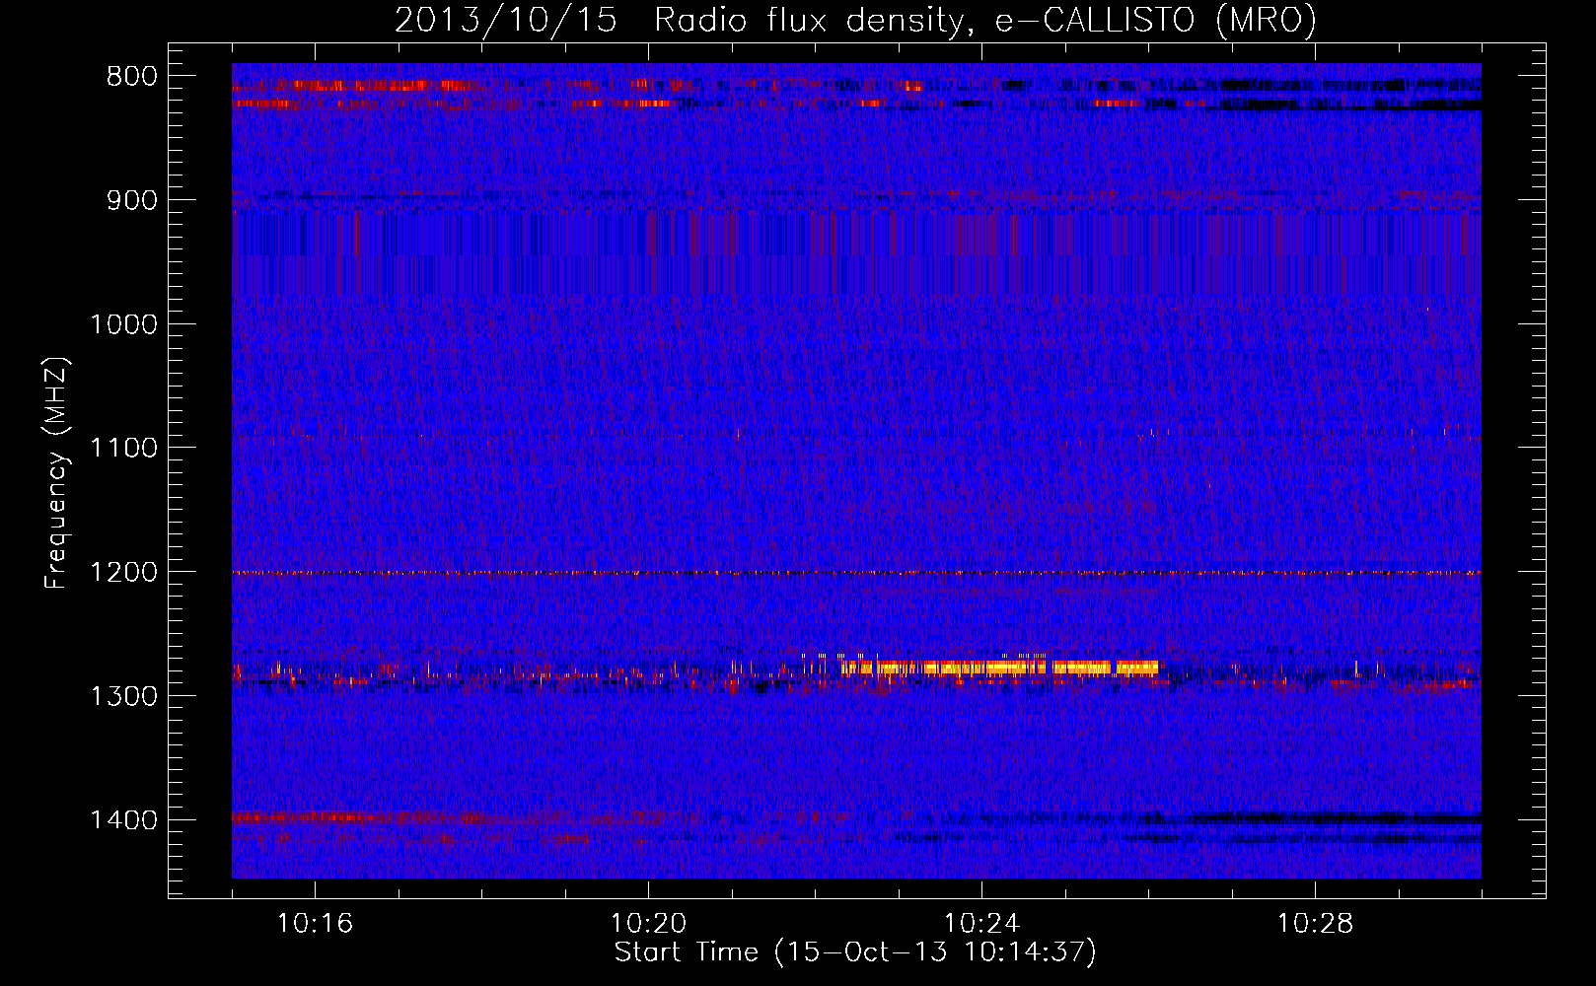Click the 10:20 time axis label
This screenshot has height=986, width=1596.
pyautogui.click(x=648, y=924)
